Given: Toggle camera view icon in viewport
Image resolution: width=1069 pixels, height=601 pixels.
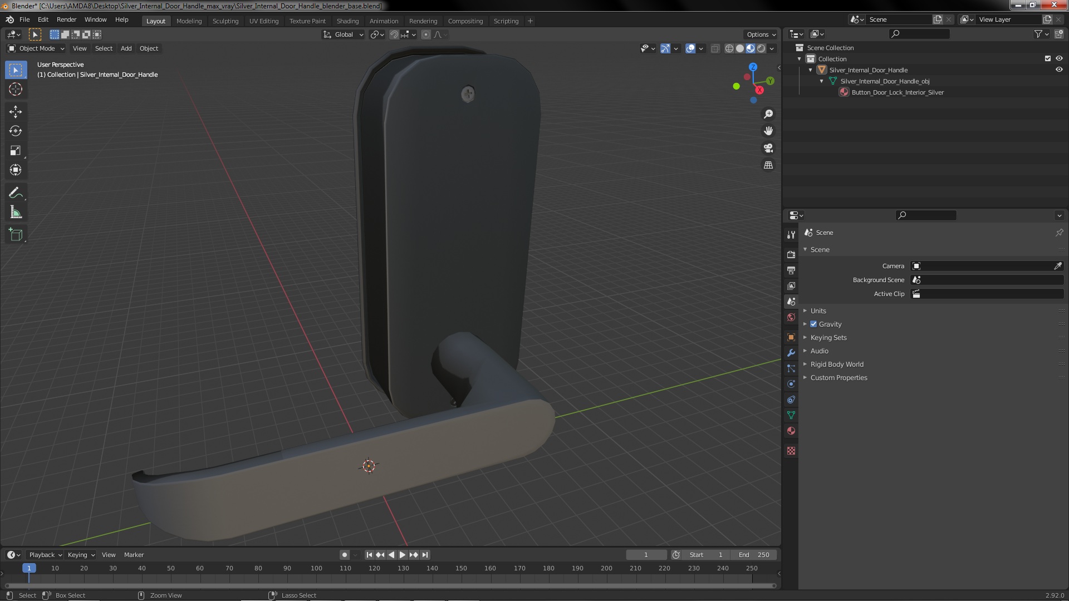Looking at the screenshot, I should [x=768, y=148].
